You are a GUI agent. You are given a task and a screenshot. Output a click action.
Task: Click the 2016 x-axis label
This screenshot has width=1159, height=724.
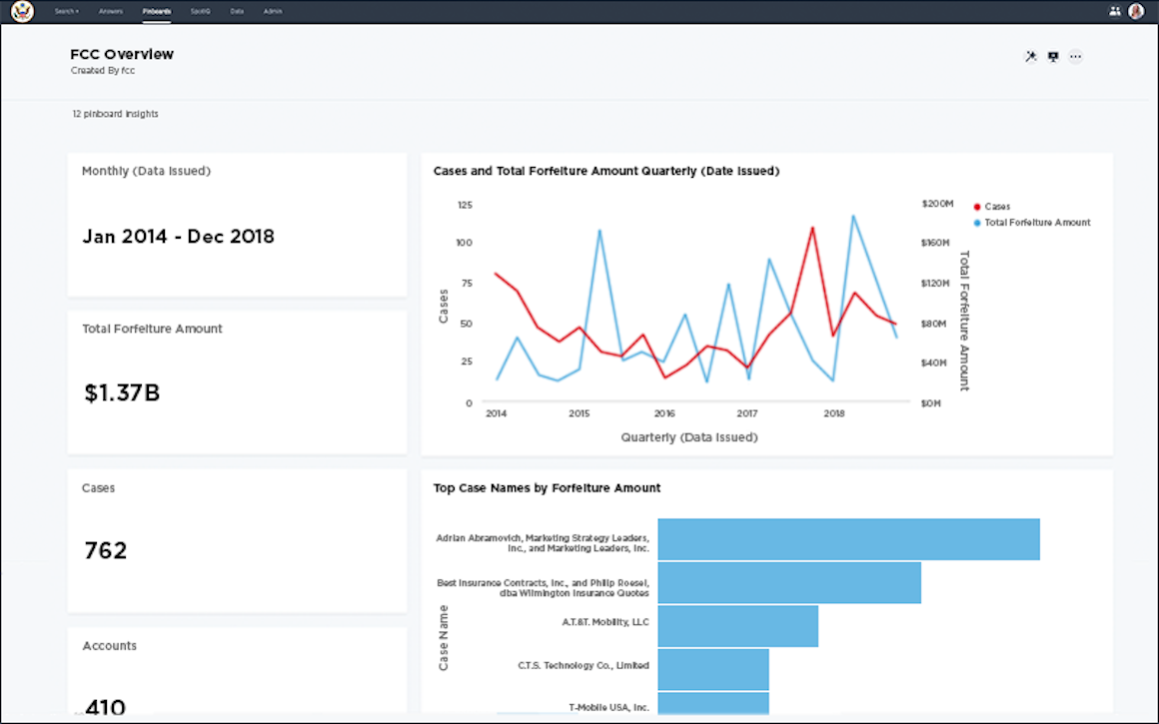(x=664, y=413)
